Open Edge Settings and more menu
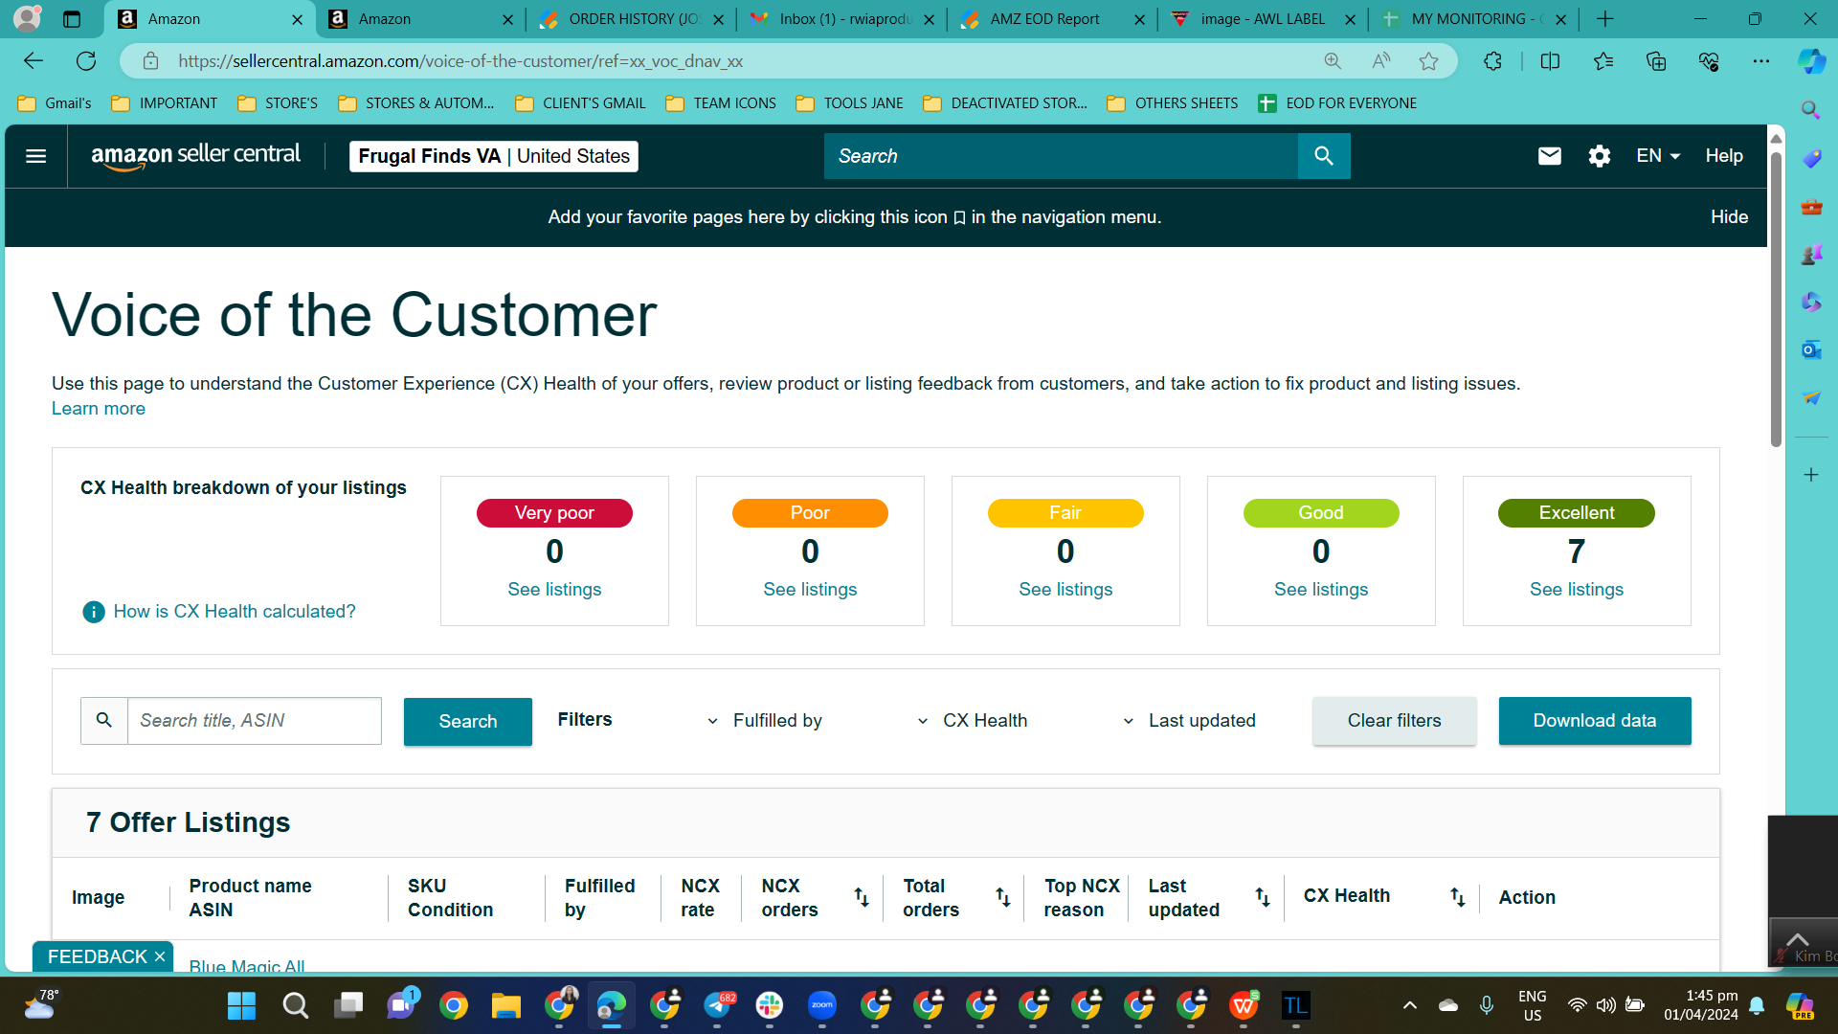The width and height of the screenshot is (1838, 1034). pyautogui.click(x=1761, y=61)
